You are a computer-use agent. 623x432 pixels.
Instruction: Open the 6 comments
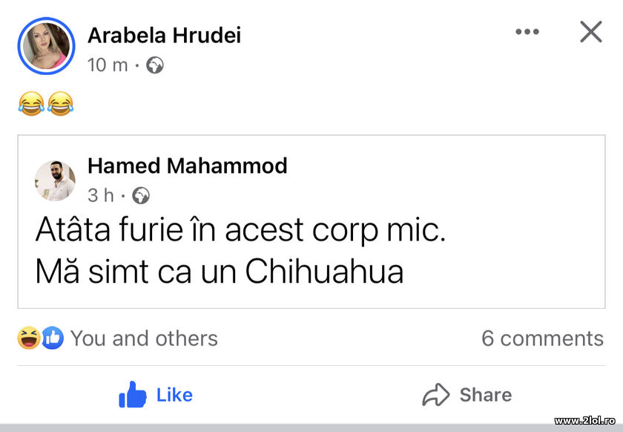(x=543, y=338)
